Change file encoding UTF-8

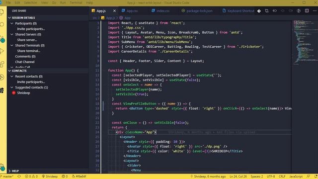(x=271, y=177)
